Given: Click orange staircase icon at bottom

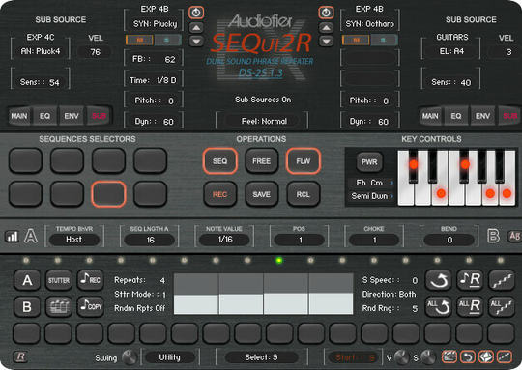Looking at the screenshot, I should (505, 357).
